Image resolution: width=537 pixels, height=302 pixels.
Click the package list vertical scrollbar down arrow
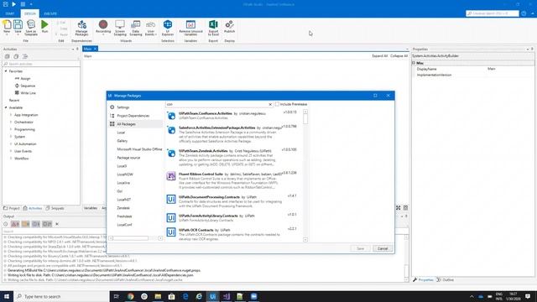point(305,240)
